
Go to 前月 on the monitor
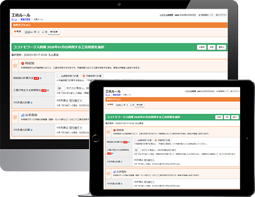(202, 47)
